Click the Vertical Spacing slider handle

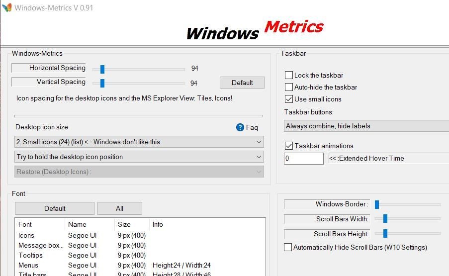[x=102, y=83]
